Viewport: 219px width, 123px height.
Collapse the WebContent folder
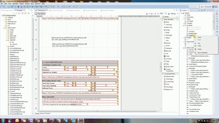coord(4,28)
